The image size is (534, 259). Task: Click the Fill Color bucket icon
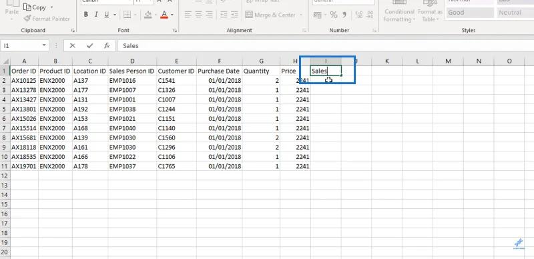[148, 15]
